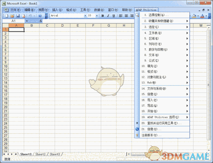Center align cell text
The image size is (213, 163).
click(126, 16)
